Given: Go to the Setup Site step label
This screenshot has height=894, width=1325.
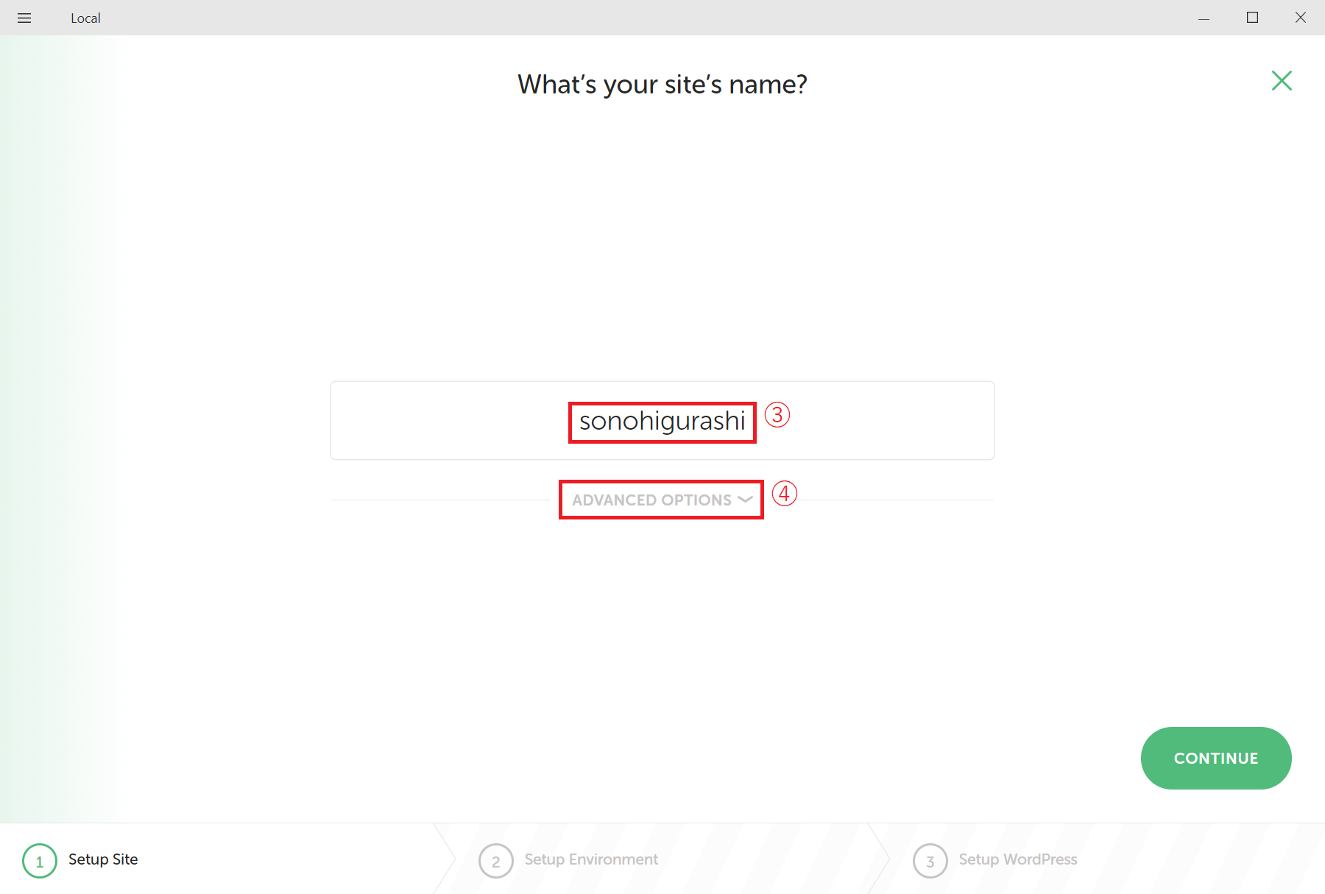Looking at the screenshot, I should 103,859.
